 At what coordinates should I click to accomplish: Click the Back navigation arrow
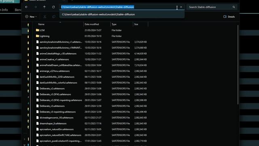[x=26, y=7]
